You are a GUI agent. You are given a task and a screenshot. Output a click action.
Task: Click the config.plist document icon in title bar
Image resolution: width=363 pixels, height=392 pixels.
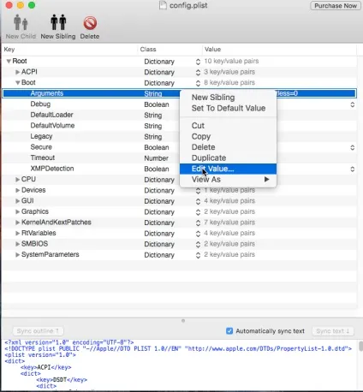[x=163, y=5]
